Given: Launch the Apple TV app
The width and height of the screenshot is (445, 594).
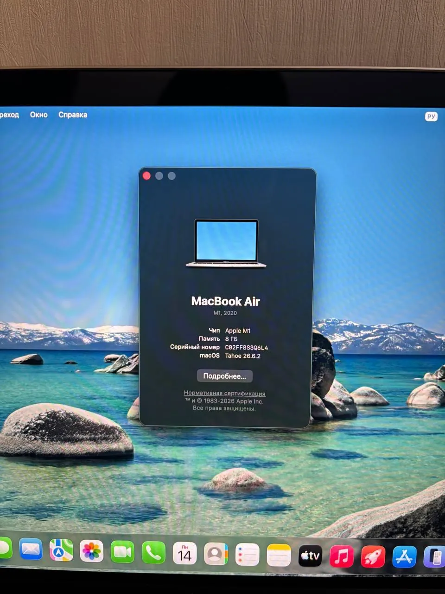Looking at the screenshot, I should 310,555.
